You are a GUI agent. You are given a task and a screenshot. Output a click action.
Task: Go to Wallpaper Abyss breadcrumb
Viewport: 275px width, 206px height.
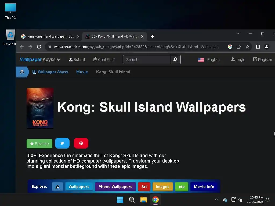tap(50, 72)
